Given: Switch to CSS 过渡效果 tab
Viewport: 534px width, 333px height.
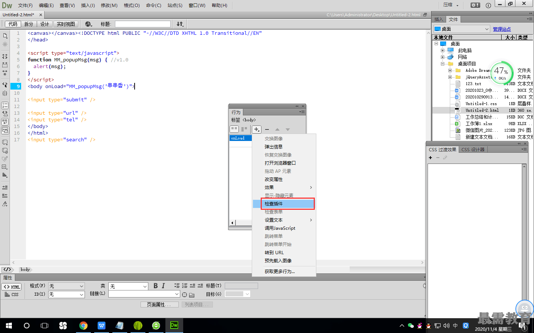Looking at the screenshot, I should point(442,149).
